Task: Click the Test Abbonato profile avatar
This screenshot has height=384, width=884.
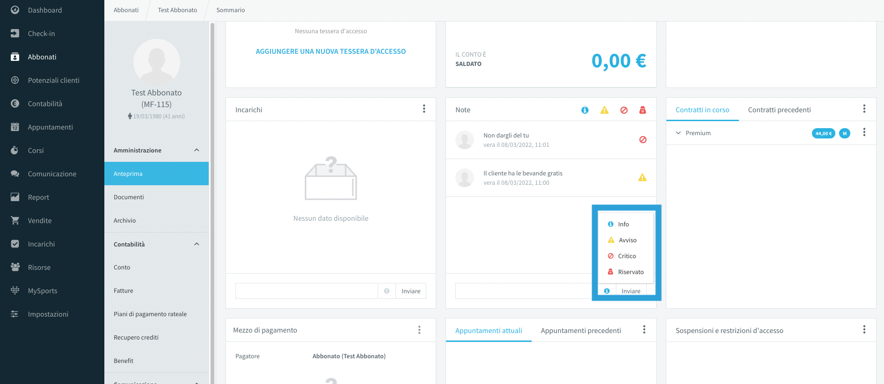Action: 157,62
